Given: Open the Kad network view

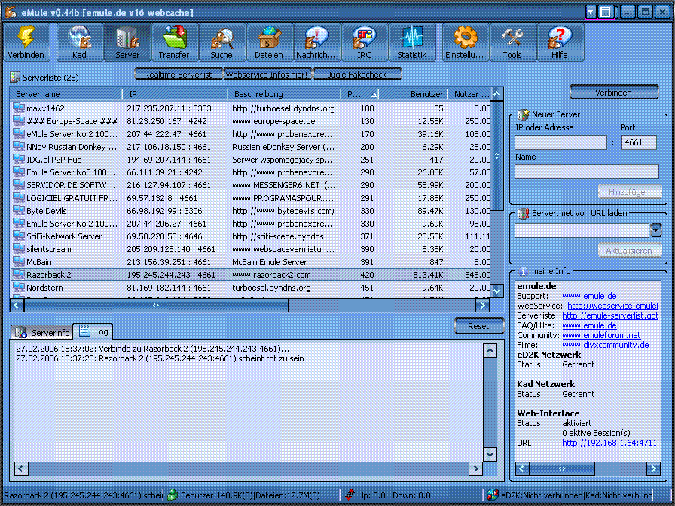Looking at the screenshot, I should [x=80, y=42].
